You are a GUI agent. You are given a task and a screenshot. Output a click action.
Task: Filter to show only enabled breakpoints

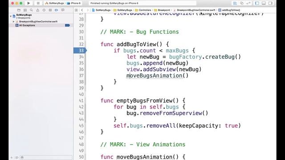[17, 157]
